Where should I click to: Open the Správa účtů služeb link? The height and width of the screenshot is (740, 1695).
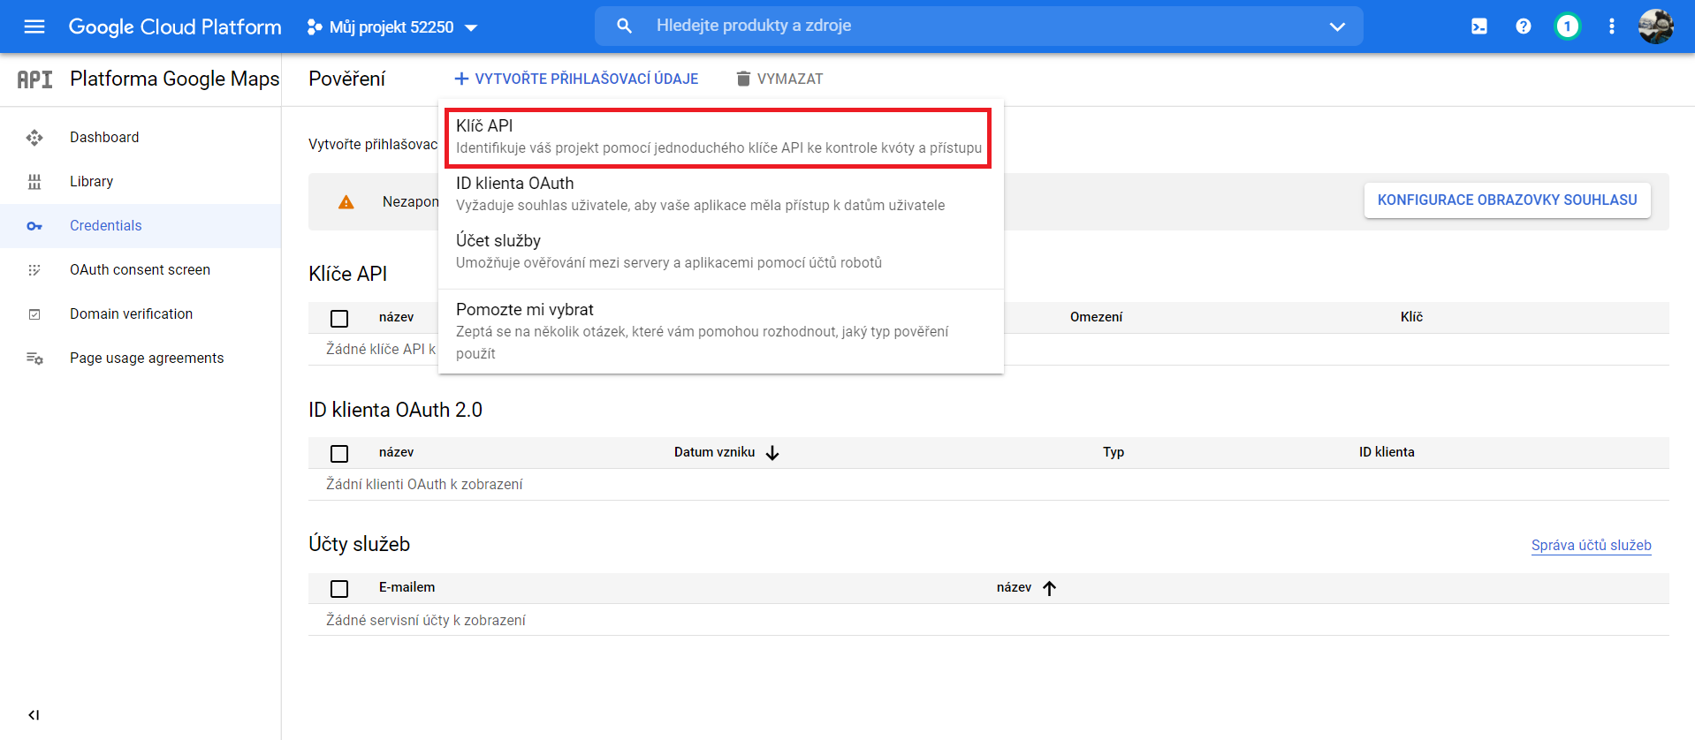pos(1591,546)
